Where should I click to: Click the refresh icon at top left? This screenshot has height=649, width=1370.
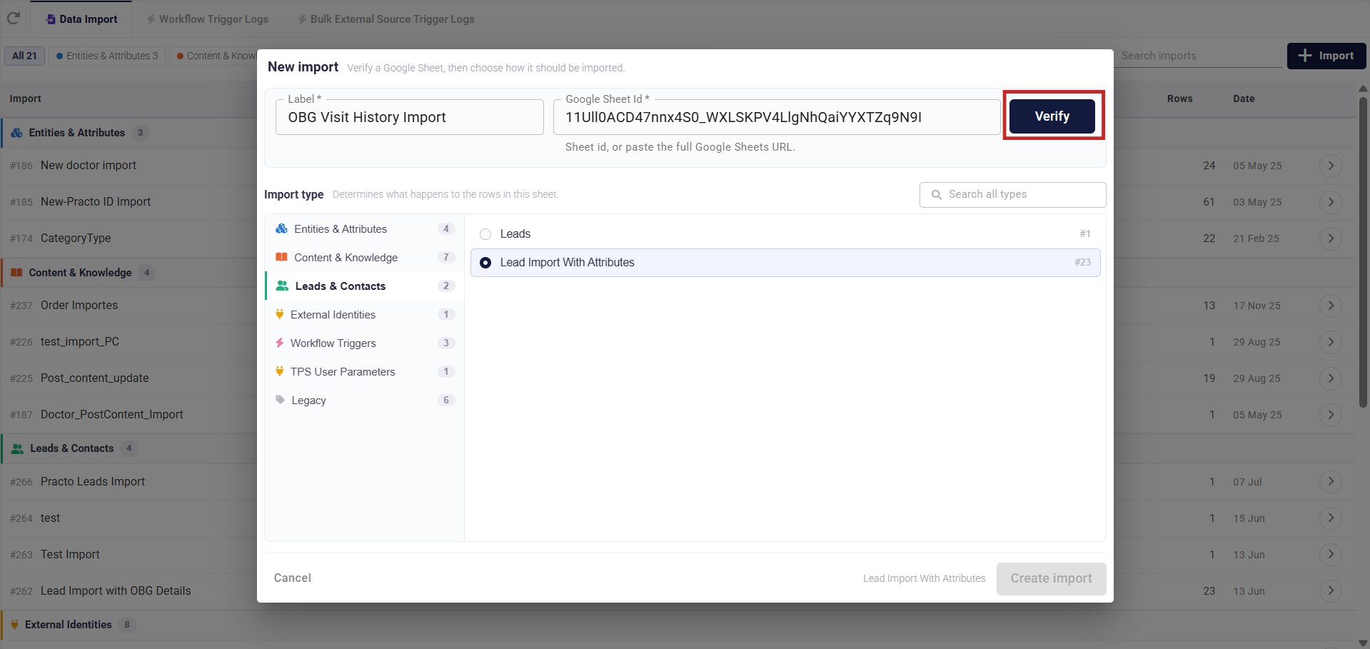coord(13,19)
